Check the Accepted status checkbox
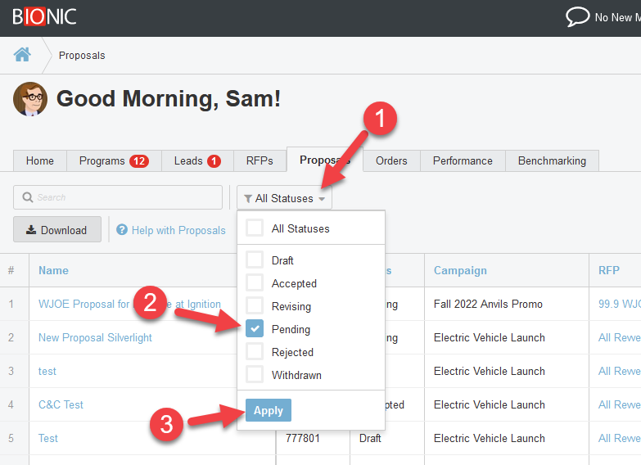Screen dimensions: 641x465 [255, 283]
